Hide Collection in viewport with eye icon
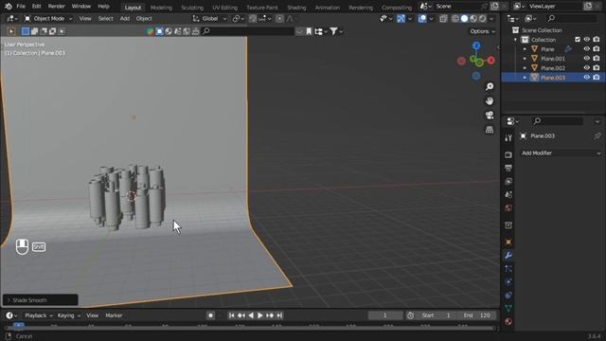The height and width of the screenshot is (341, 606). (587, 40)
